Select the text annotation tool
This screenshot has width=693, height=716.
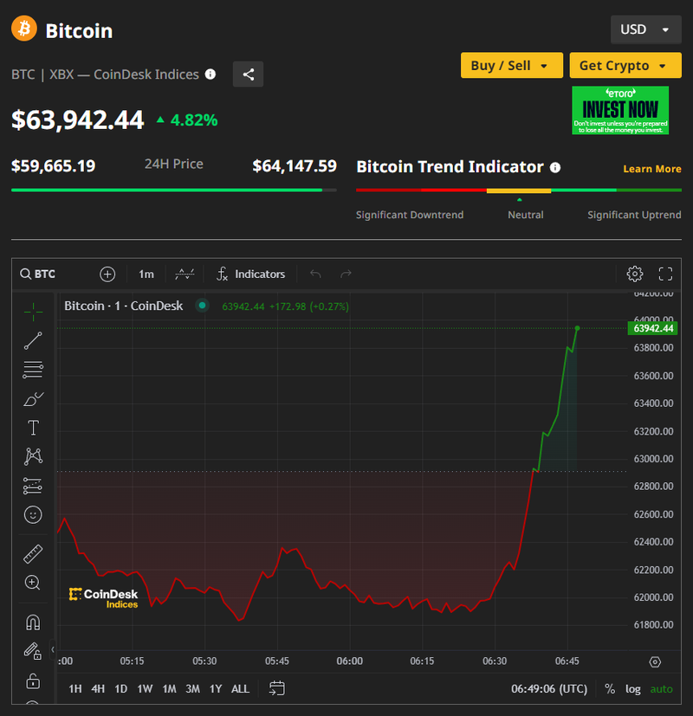33,428
